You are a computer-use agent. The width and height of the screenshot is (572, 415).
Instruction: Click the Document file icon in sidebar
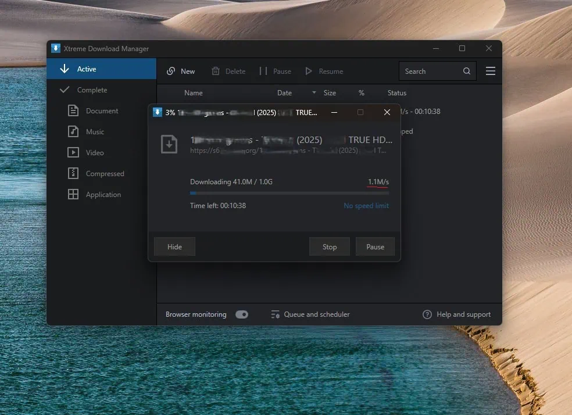click(73, 110)
